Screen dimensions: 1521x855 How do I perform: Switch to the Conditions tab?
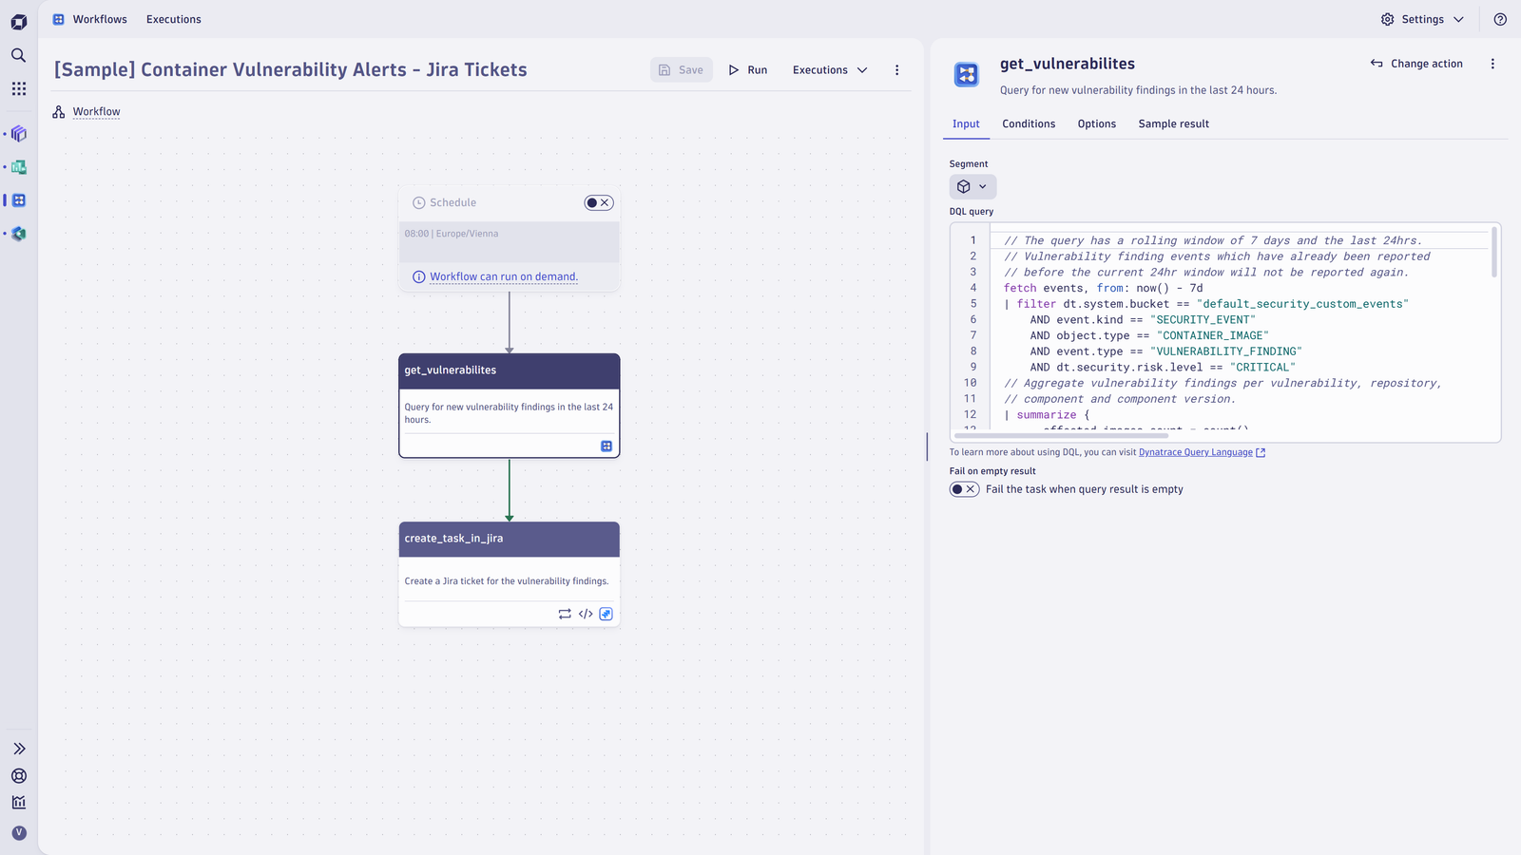tap(1029, 124)
